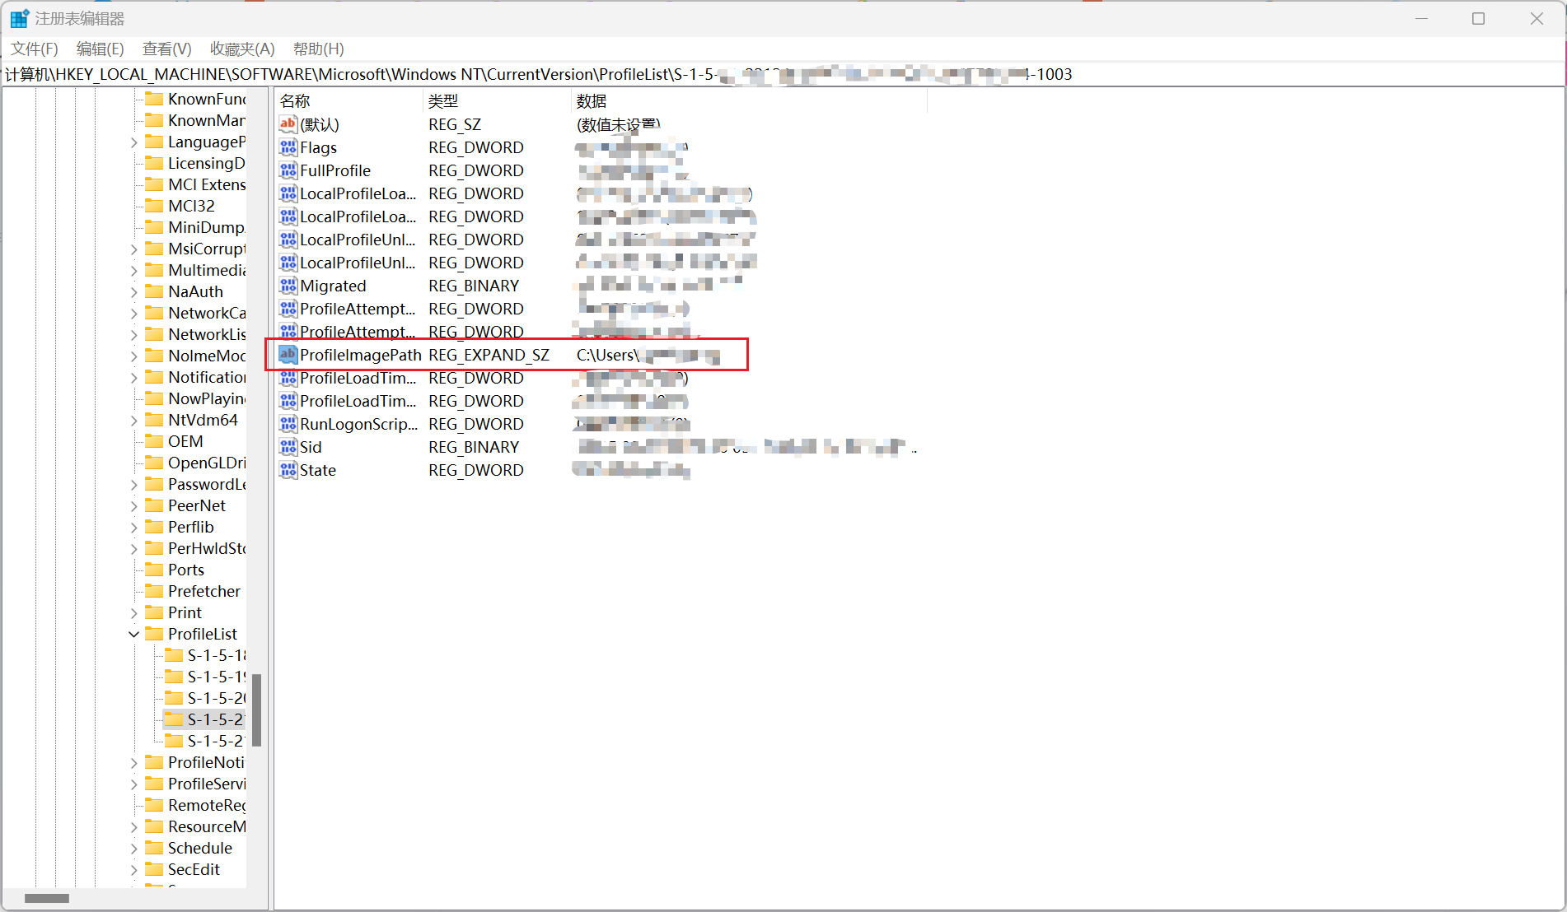Viewport: 1567px width, 912px height.
Task: Select the State DWORD value icon
Action: pos(288,470)
